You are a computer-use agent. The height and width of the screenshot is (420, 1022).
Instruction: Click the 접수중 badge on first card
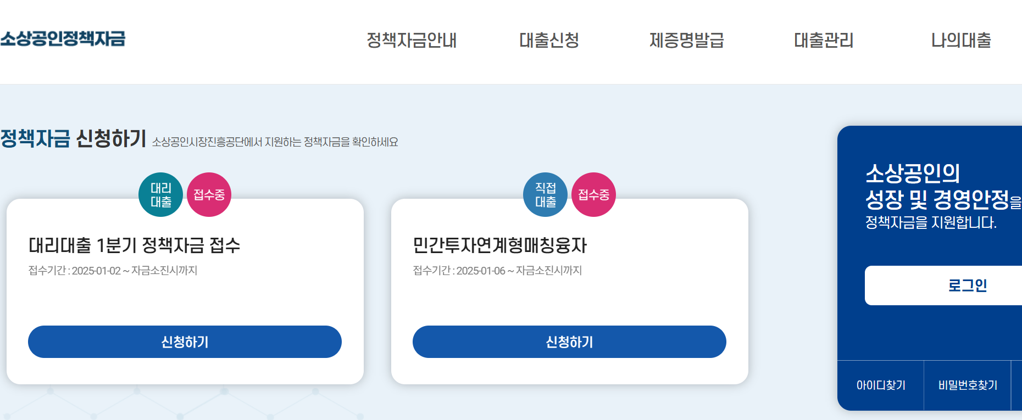pos(209,194)
